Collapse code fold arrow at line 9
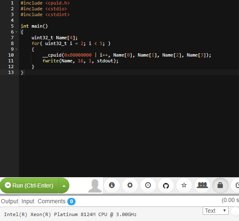The image size is (239, 221). tap(17, 49)
